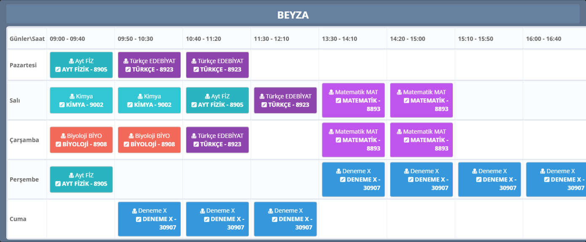Click edit icon in Pazartesi 10:40 Türkçe card

tap(196, 69)
